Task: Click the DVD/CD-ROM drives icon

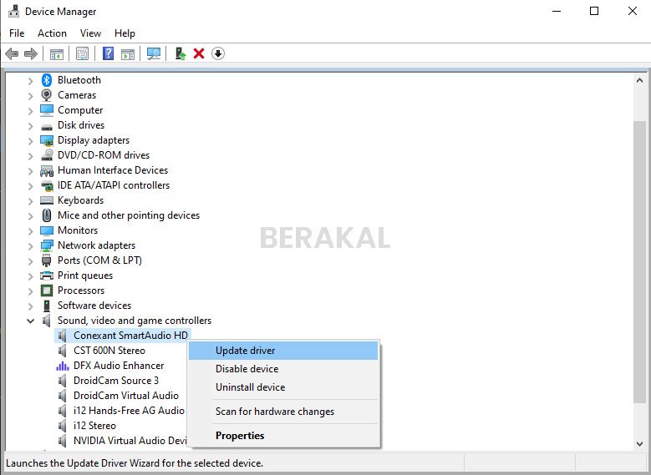Action: (47, 155)
